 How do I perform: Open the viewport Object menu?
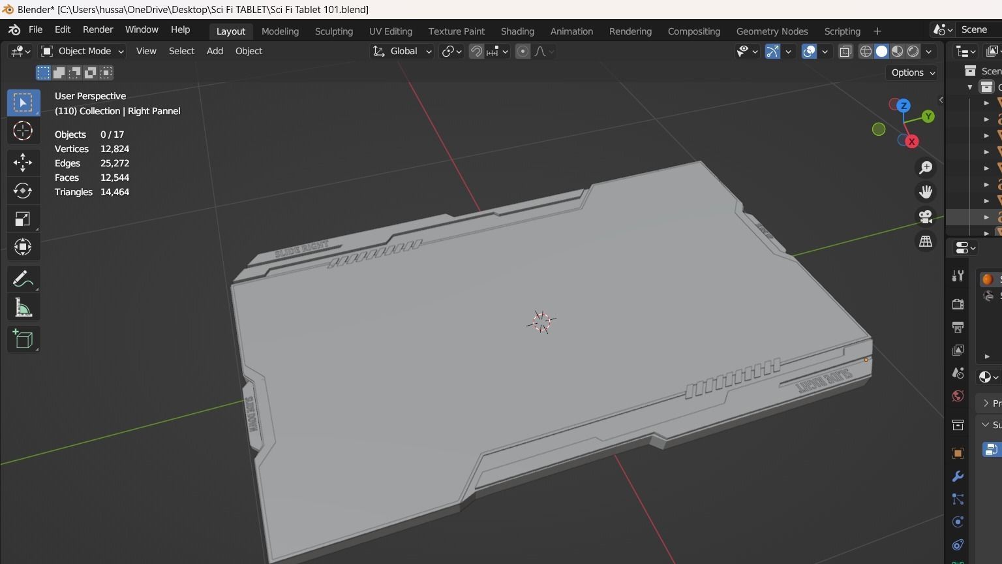point(249,51)
